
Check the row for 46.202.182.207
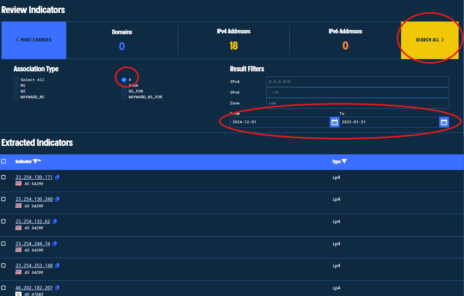click(x=3, y=288)
